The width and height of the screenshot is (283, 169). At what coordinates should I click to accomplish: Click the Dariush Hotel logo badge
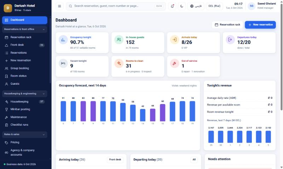coord(8,8)
